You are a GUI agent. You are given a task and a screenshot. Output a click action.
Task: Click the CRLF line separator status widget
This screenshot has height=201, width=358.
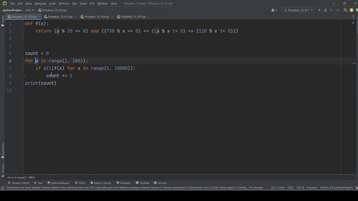(290, 188)
